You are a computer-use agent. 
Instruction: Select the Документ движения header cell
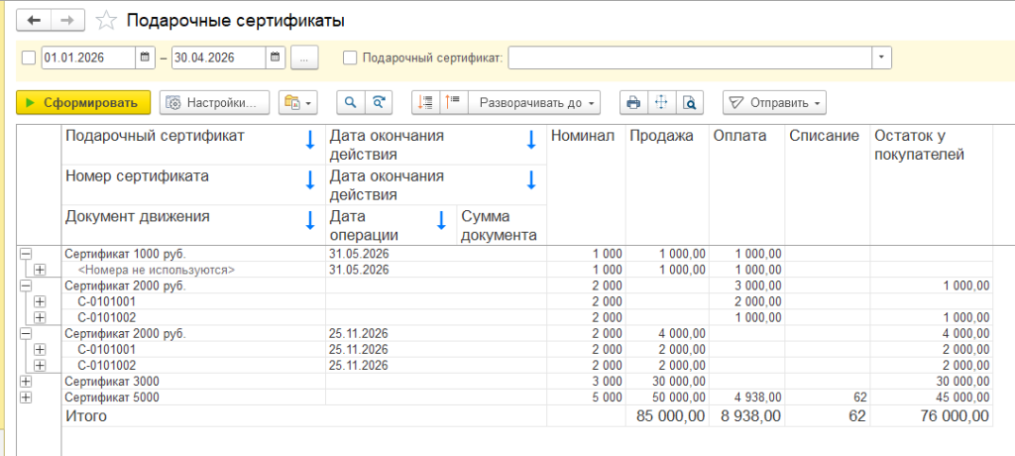click(x=193, y=225)
